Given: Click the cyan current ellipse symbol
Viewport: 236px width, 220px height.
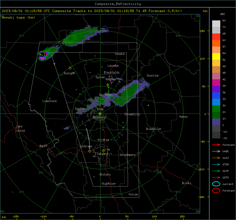Looking at the screenshot, I should coord(216,184).
